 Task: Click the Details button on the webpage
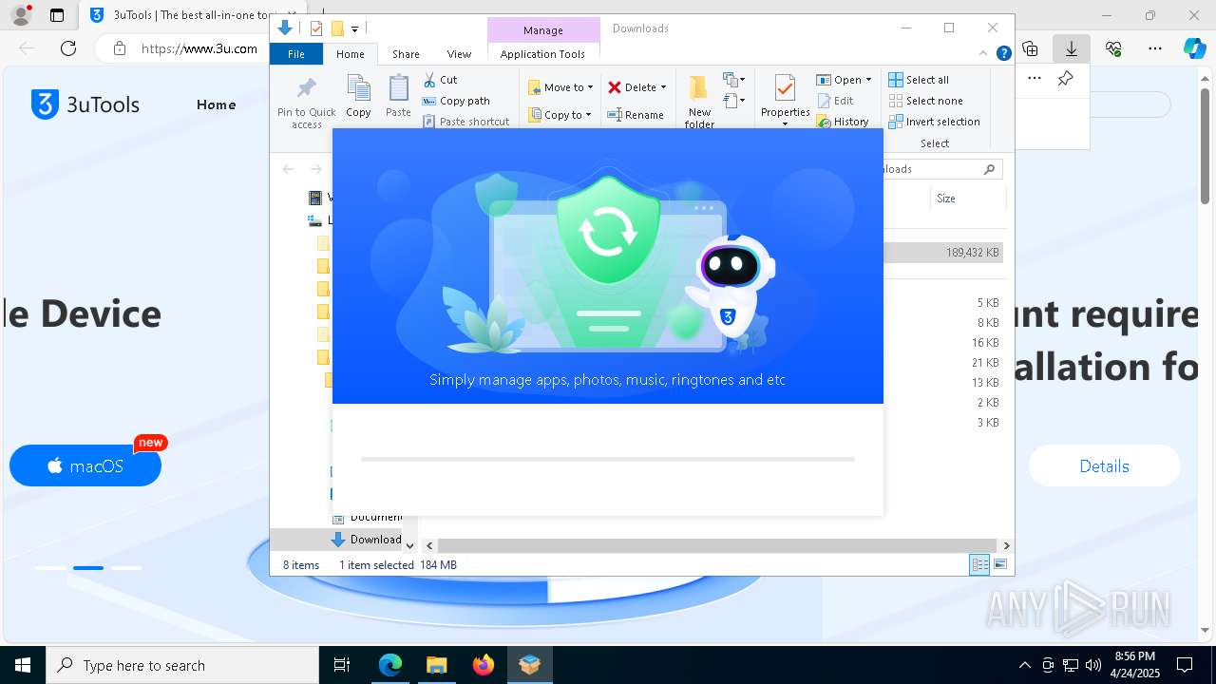(1104, 466)
